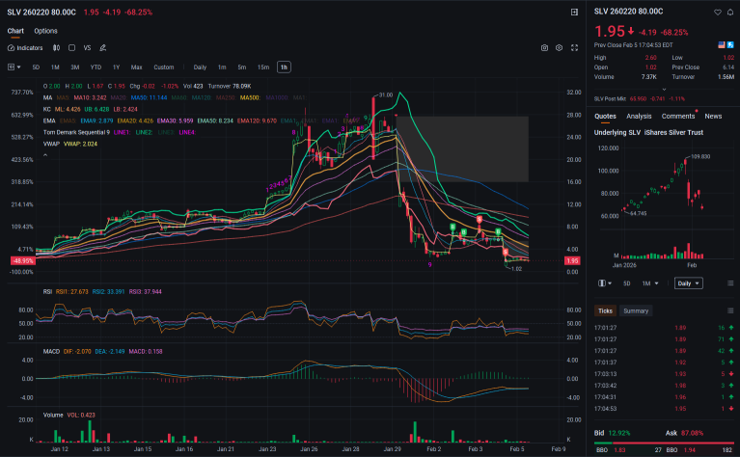Expand more quote details chevron
Viewport: 740px width, 457px height.
(x=664, y=89)
